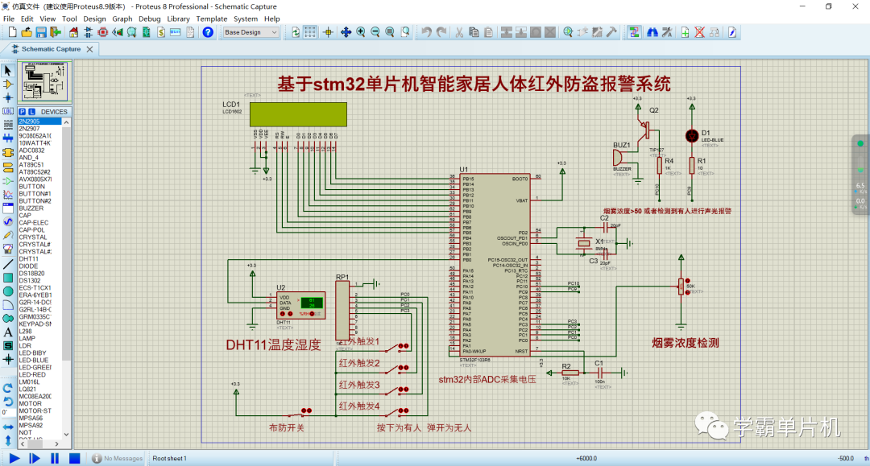This screenshot has height=466, width=870.
Task: Save the project with floppy icon
Action: coord(41,32)
